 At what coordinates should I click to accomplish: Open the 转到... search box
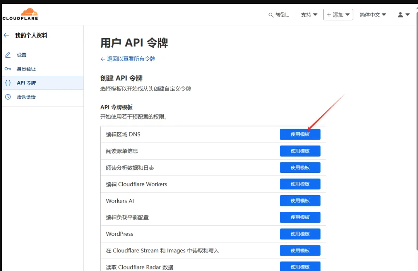(279, 15)
